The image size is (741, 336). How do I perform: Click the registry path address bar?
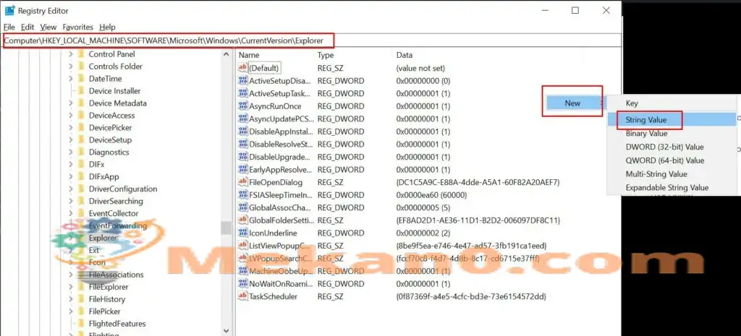311,40
